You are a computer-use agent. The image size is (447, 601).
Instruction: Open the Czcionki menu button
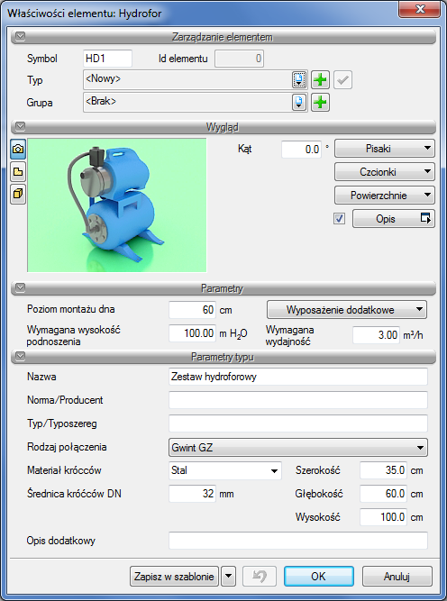pyautogui.click(x=385, y=172)
